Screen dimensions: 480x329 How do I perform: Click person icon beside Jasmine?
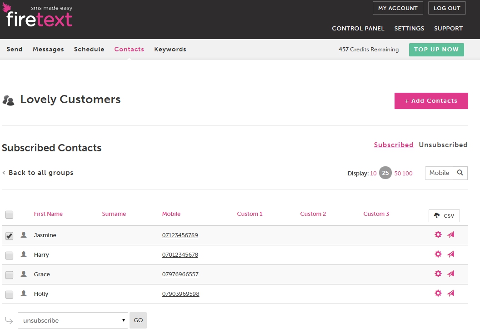(24, 235)
